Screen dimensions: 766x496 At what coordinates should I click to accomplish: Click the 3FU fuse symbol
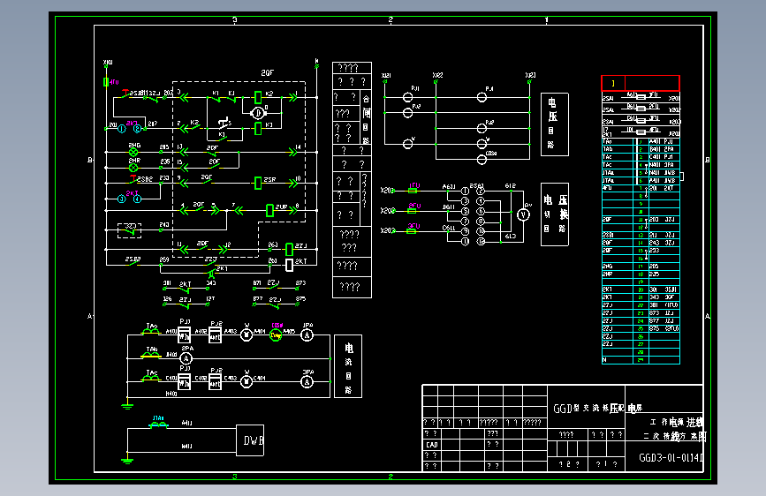pos(412,231)
